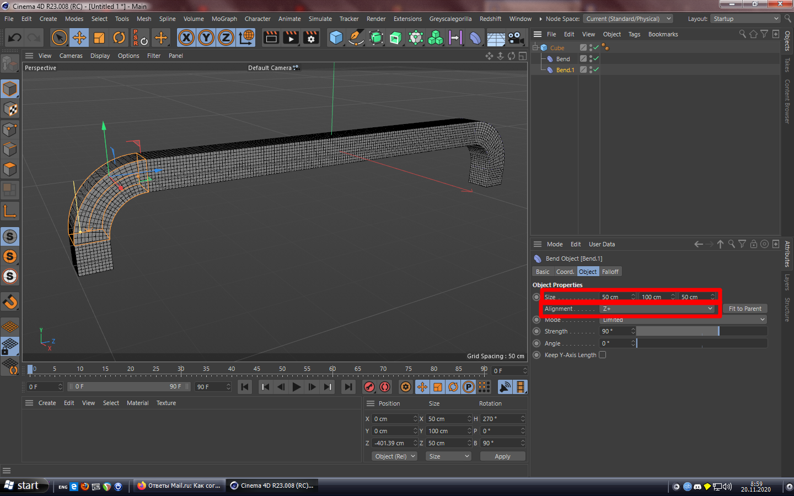
Task: Open the Greyscalegorilla menu
Action: tap(450, 19)
